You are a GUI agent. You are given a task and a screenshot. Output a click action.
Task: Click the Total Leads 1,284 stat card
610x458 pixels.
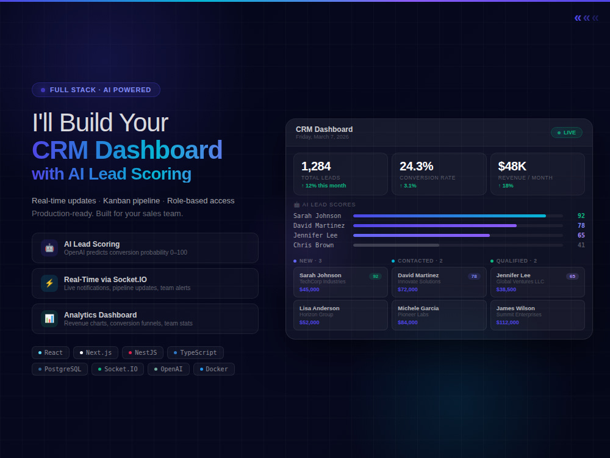[x=340, y=174]
